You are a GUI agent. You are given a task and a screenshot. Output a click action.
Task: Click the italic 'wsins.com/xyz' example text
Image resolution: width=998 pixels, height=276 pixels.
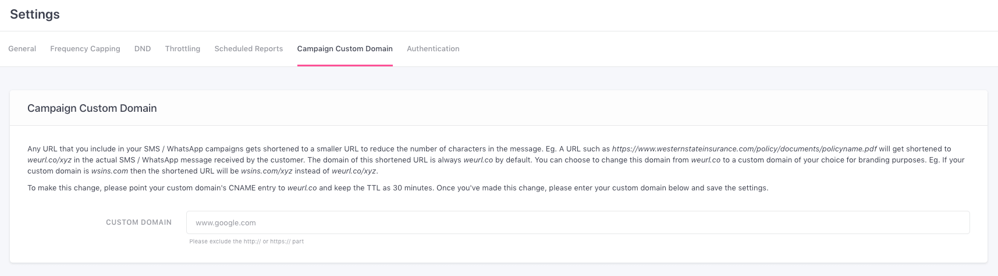[266, 171]
